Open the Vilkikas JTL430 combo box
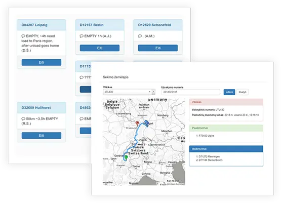This screenshot has height=203, width=281. (x=129, y=92)
